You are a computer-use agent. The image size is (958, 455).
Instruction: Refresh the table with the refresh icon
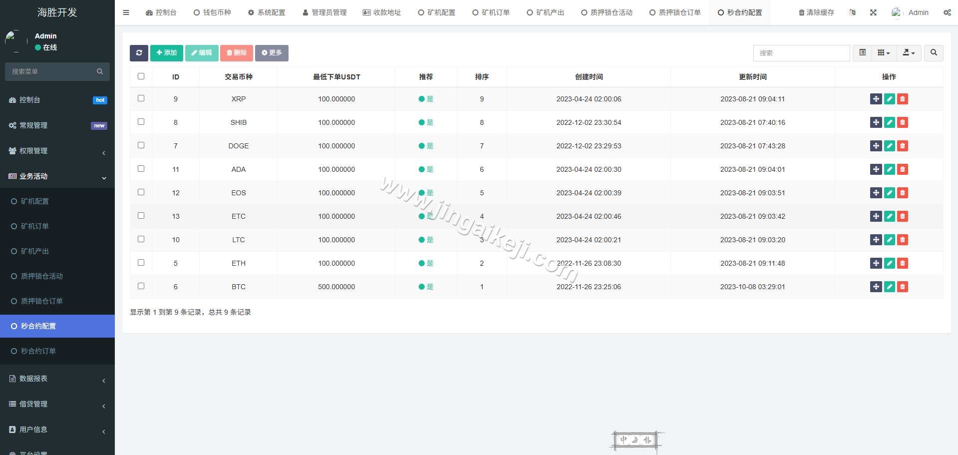coord(139,53)
